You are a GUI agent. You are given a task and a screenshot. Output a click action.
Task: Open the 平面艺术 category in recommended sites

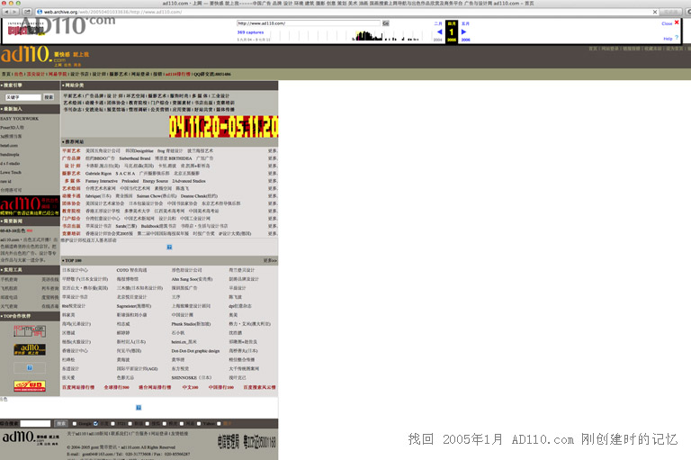(x=71, y=151)
